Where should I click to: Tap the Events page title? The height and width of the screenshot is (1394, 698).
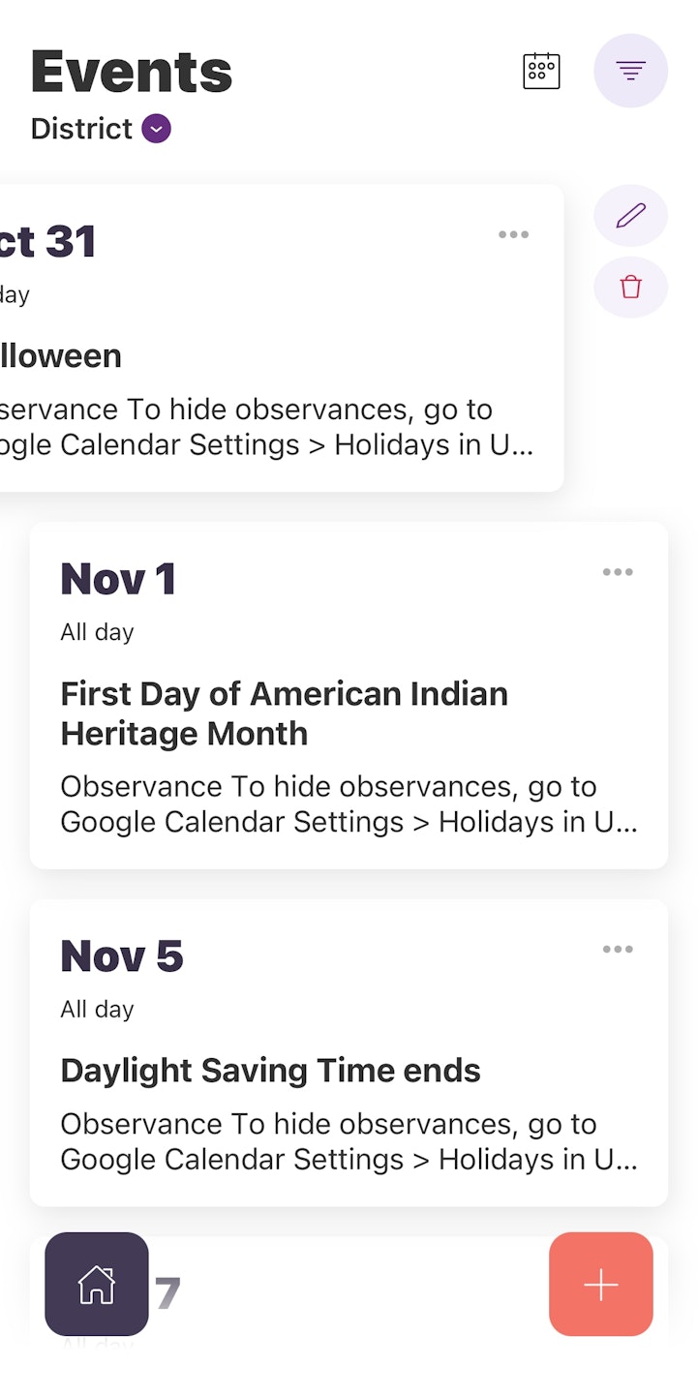(132, 72)
